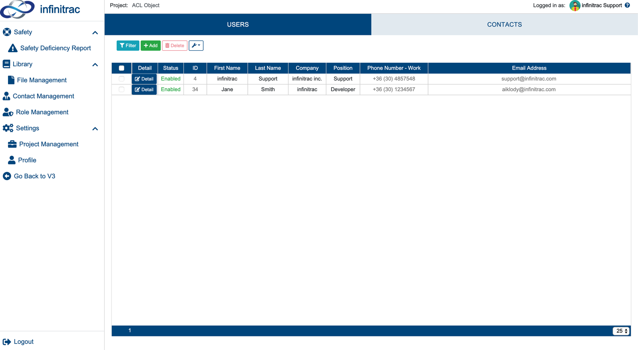Check the Jane Smith row checkbox

pyautogui.click(x=121, y=89)
